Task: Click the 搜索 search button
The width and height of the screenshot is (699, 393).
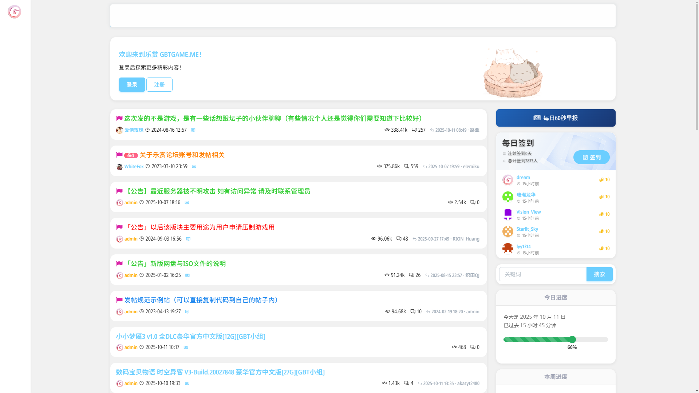Action: 599,274
